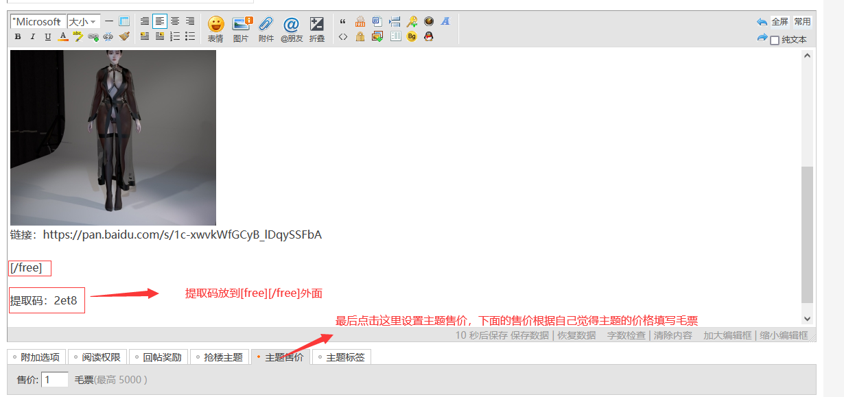Click the 字数检查 link
Image resolution: width=844 pixels, height=397 pixels.
tap(626, 335)
